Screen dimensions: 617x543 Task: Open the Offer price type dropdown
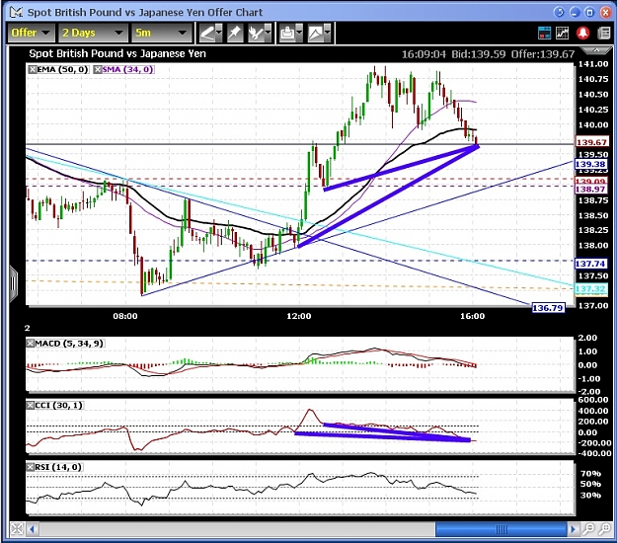[x=32, y=33]
